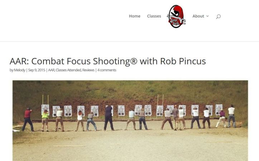Click the red-shirted shooter at far left
Viewport: 259px width, 161px height.
pyautogui.click(x=28, y=119)
